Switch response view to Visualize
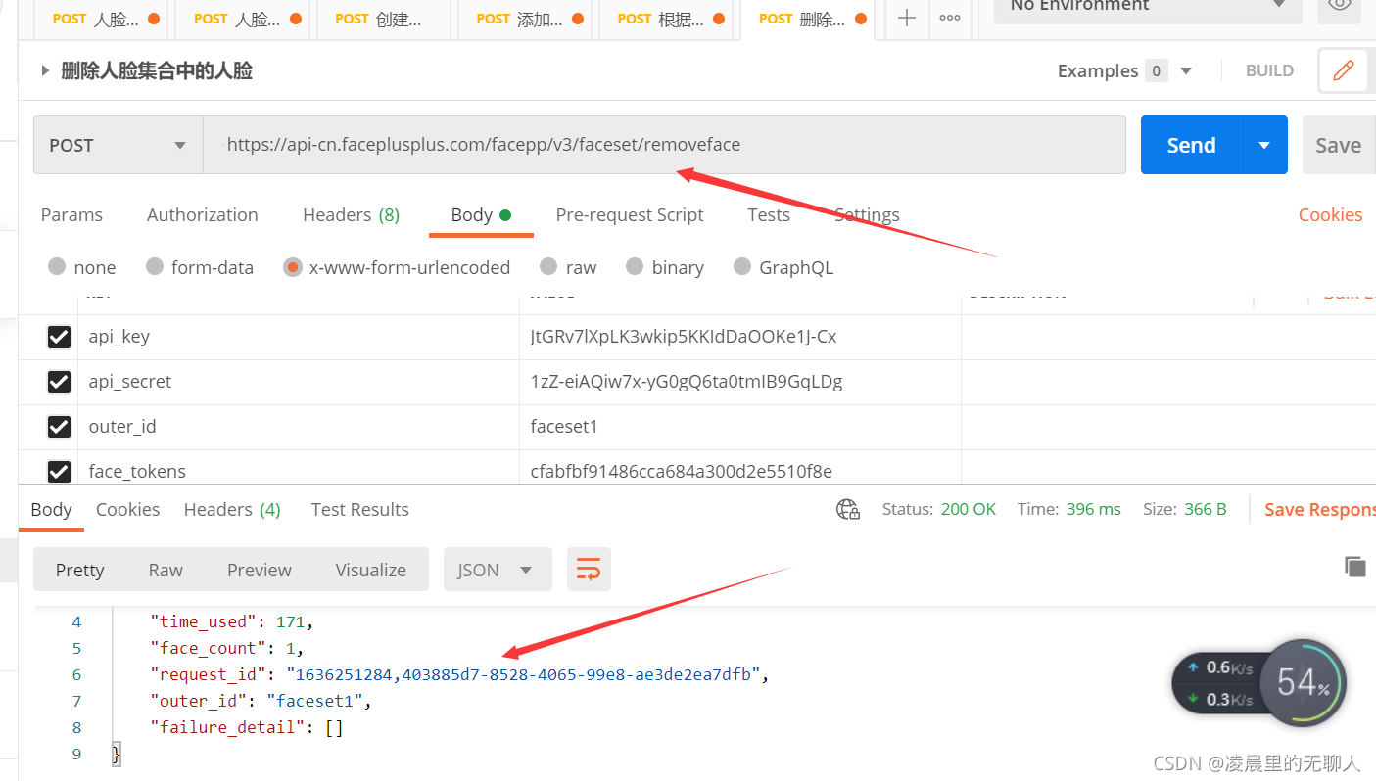 coord(370,570)
